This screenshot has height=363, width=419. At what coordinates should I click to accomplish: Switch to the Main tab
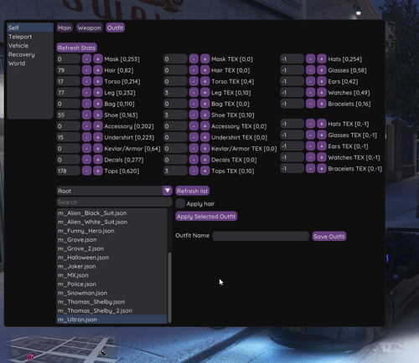click(x=65, y=28)
